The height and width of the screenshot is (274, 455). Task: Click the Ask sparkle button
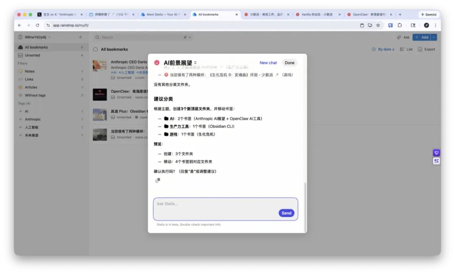(403, 37)
